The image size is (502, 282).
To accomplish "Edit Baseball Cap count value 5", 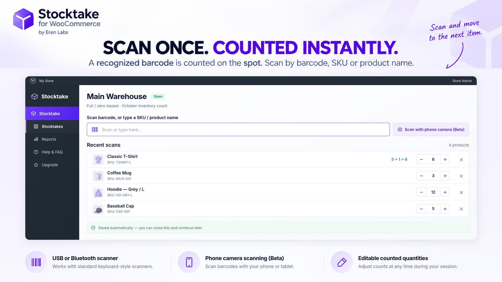I will (433, 208).
